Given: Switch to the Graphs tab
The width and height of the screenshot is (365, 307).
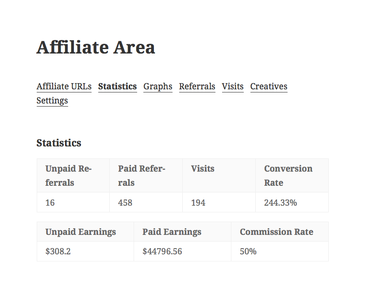Looking at the screenshot, I should point(158,86).
